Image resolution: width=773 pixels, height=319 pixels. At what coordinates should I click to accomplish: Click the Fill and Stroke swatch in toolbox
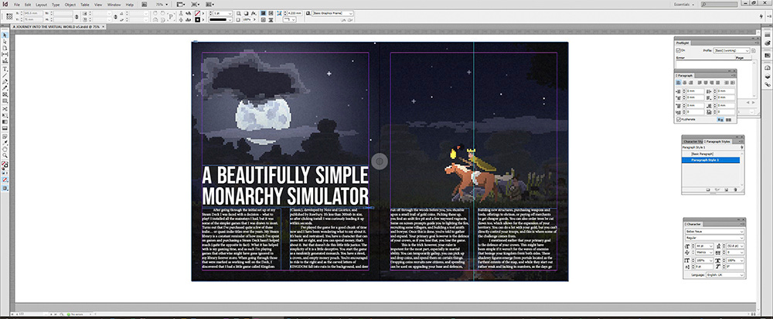pos(5,165)
